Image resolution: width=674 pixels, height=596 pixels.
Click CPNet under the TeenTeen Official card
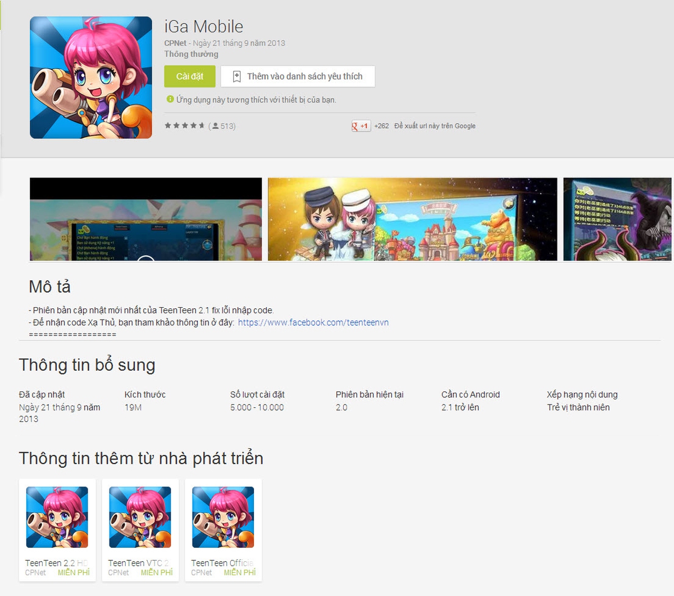tap(202, 572)
